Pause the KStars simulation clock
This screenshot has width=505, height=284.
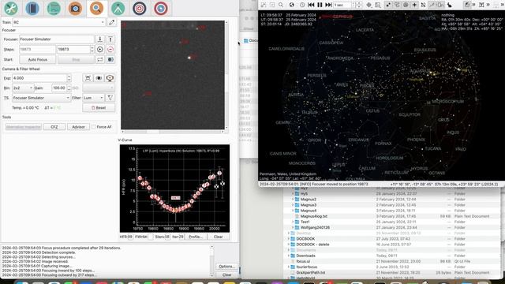[x=320, y=5]
